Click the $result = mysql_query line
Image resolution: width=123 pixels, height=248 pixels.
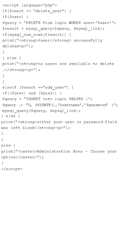tap(53, 29)
